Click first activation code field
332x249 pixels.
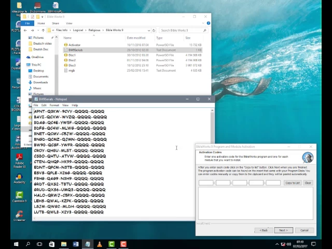click(206, 183)
